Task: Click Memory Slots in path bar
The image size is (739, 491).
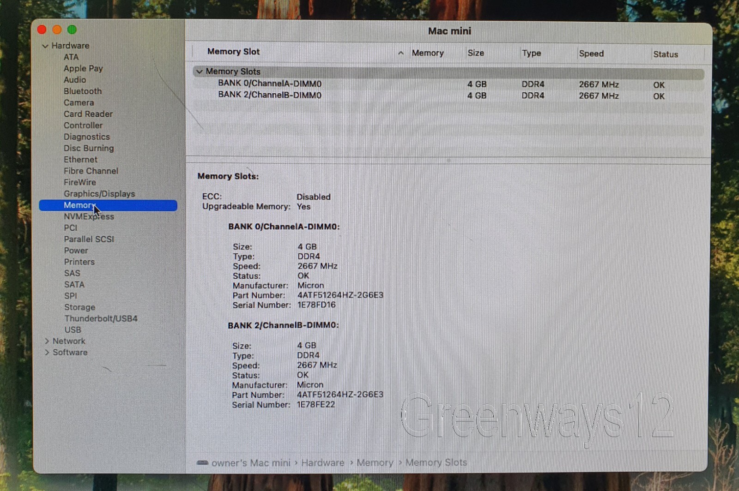Action: [436, 462]
